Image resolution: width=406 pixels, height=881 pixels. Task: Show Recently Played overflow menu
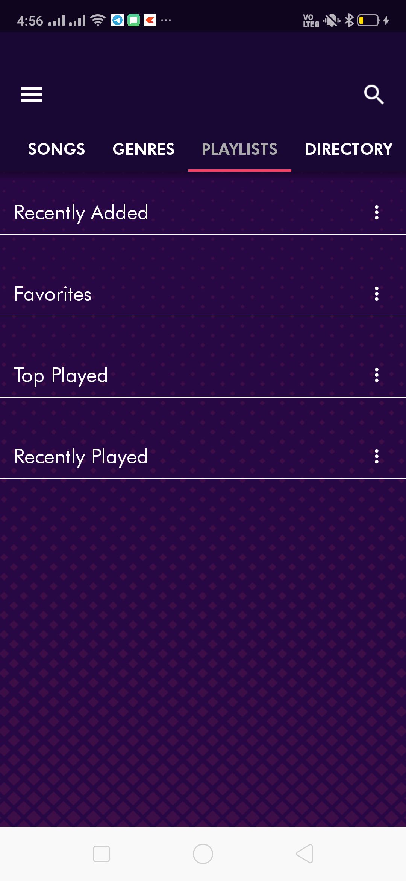[376, 457]
